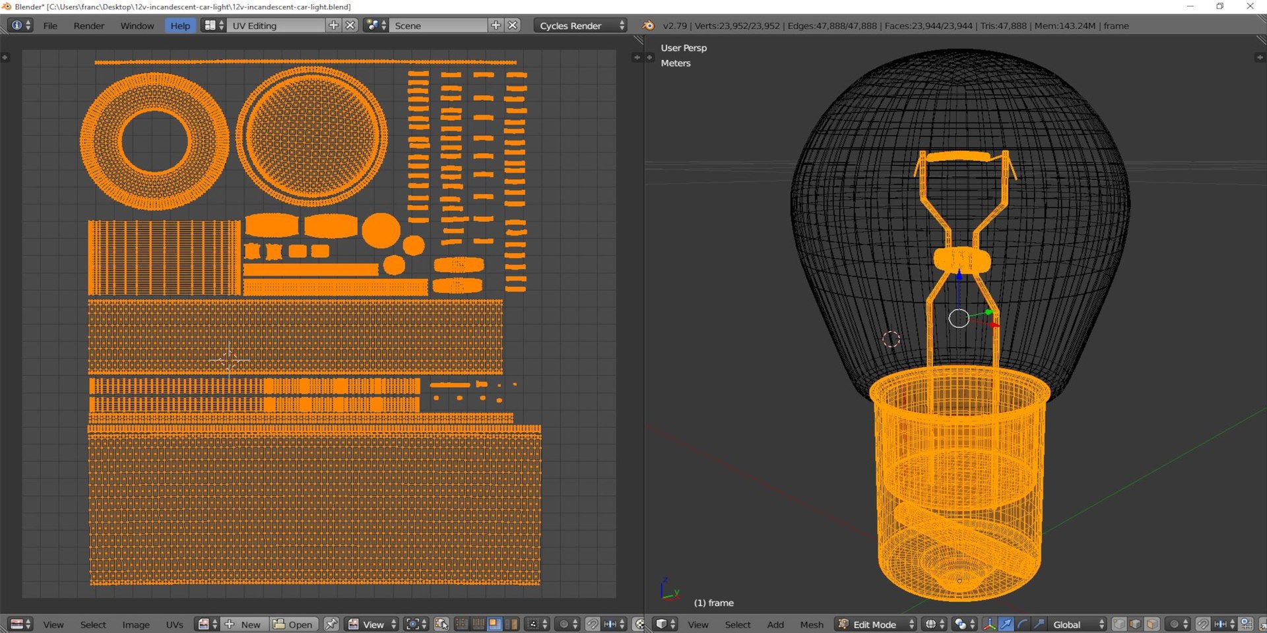The width and height of the screenshot is (1267, 633).
Task: Click the Open image button
Action: (x=294, y=624)
